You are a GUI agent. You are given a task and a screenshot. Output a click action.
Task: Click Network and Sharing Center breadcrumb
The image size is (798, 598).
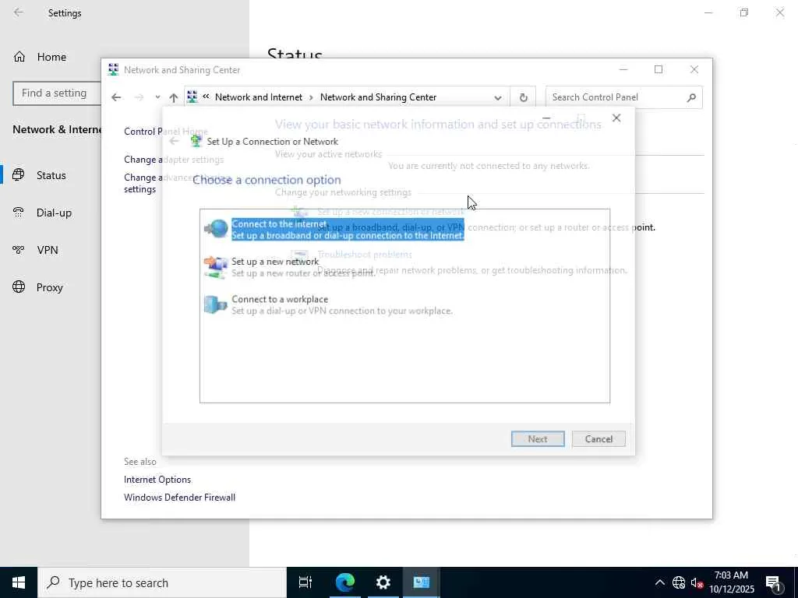[x=378, y=97]
